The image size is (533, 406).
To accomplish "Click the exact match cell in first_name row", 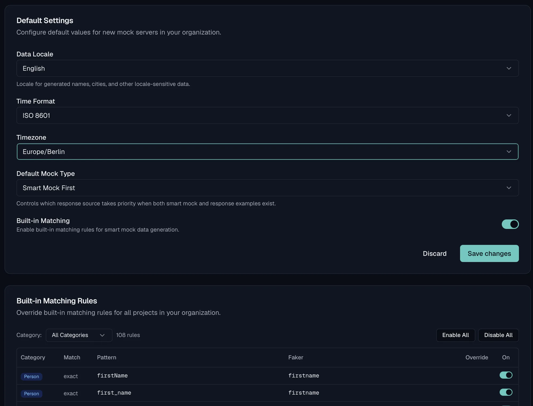I will 71,393.
